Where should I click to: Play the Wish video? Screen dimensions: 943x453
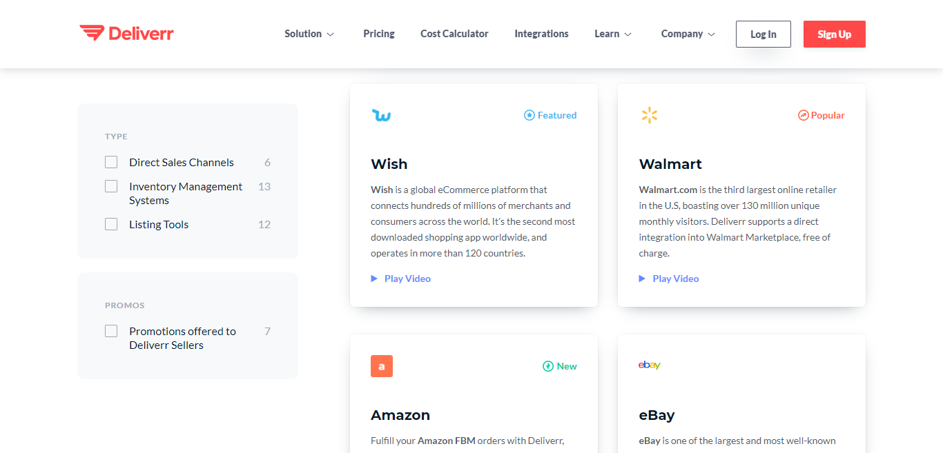[400, 279]
